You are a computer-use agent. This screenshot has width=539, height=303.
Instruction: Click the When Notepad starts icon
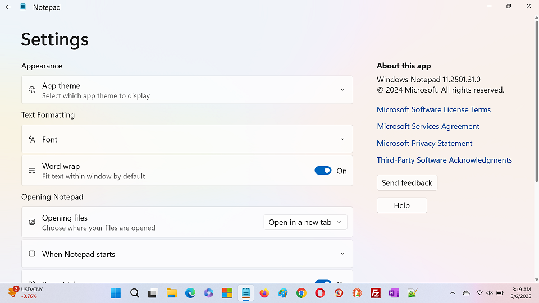[x=32, y=254]
